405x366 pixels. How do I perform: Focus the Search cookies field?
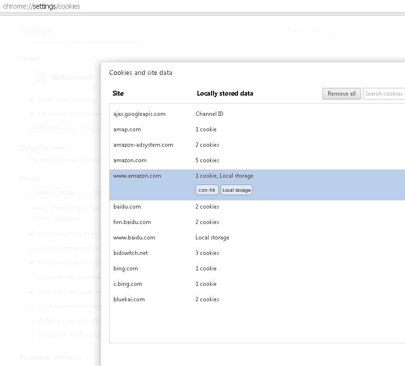pyautogui.click(x=384, y=94)
